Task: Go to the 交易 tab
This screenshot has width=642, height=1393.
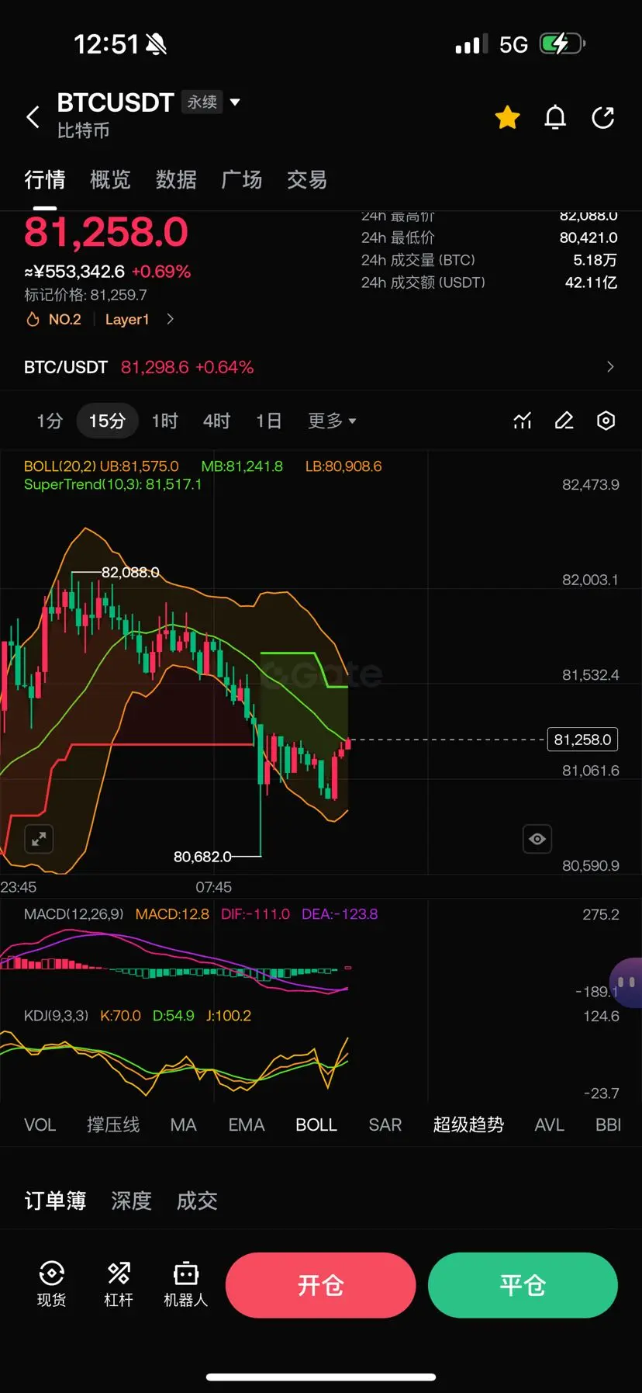Action: coord(307,180)
